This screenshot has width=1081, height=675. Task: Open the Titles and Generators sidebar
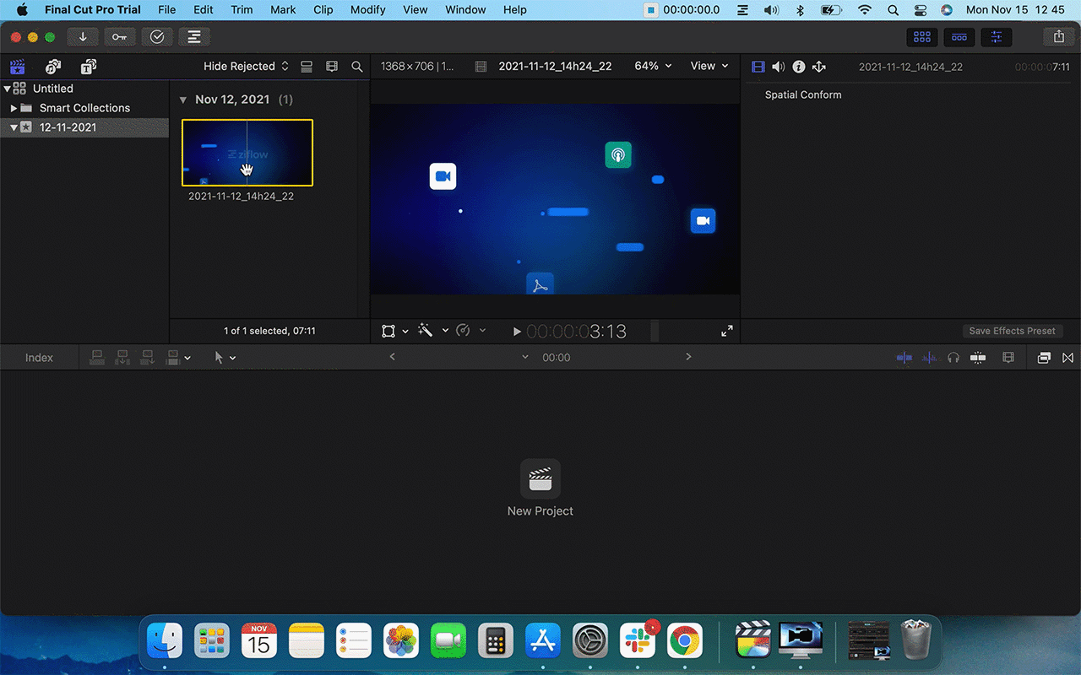point(88,67)
